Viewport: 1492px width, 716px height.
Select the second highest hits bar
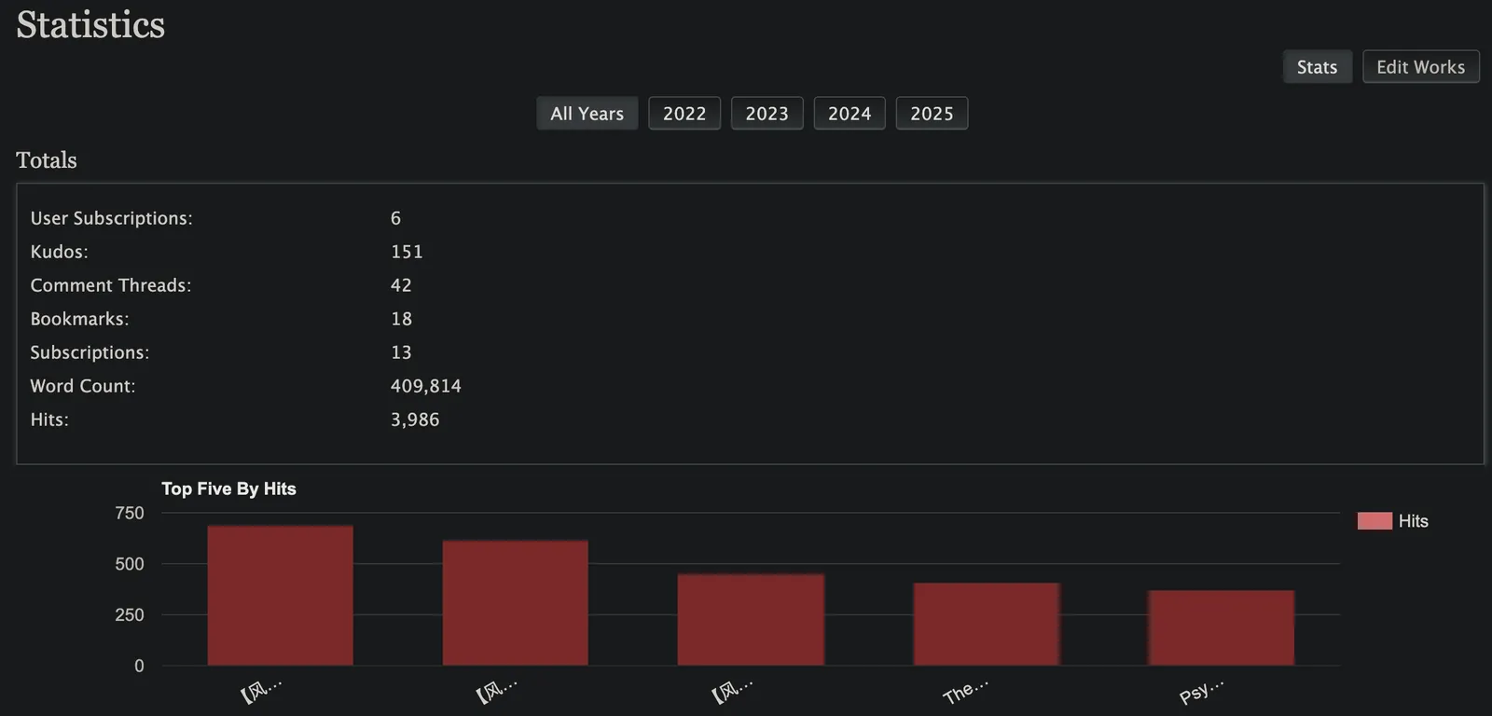click(515, 603)
